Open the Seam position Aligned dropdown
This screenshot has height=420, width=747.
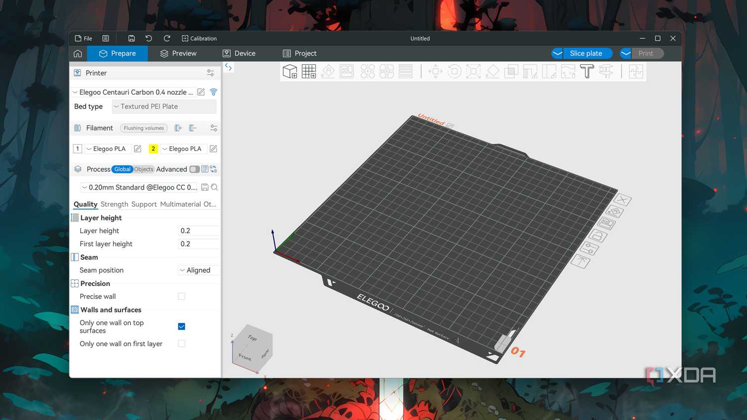[x=198, y=270]
